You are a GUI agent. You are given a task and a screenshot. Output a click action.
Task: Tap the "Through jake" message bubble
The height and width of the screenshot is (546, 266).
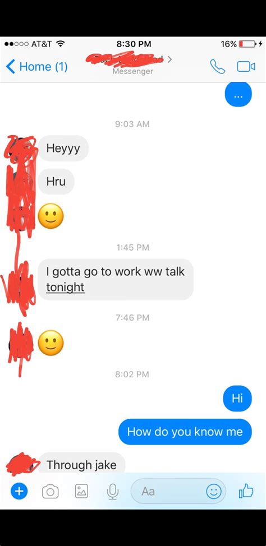[81, 463]
